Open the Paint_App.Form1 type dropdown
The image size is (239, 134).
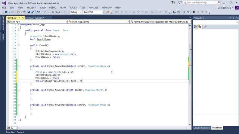coord(99,22)
